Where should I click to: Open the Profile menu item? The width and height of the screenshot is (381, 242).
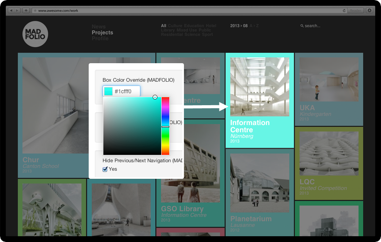coord(100,39)
